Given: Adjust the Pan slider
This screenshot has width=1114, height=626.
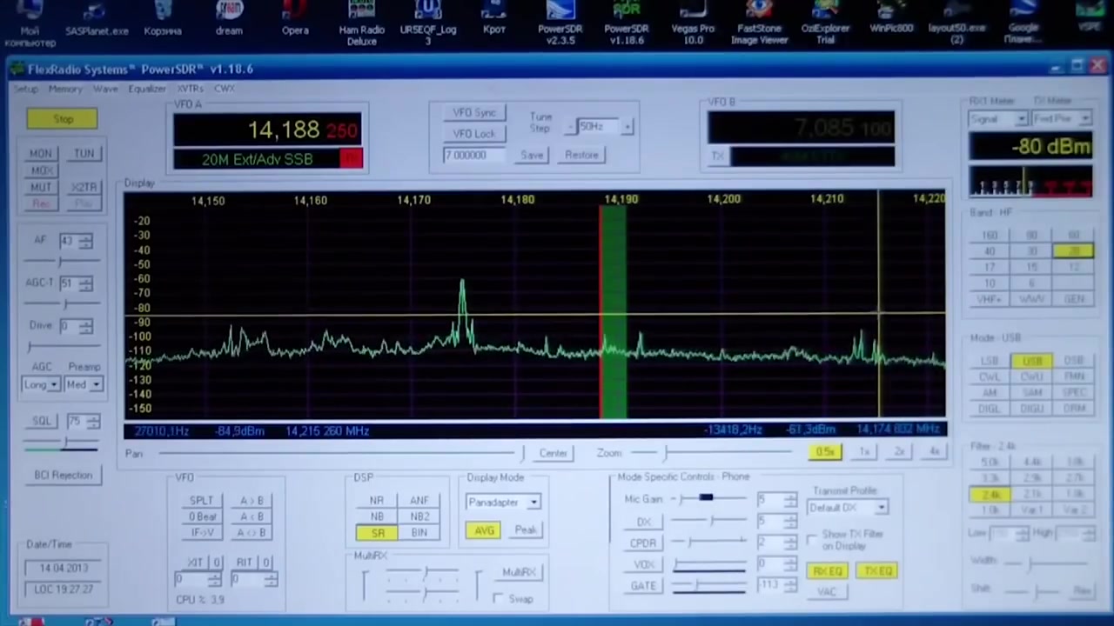Looking at the screenshot, I should (x=339, y=453).
